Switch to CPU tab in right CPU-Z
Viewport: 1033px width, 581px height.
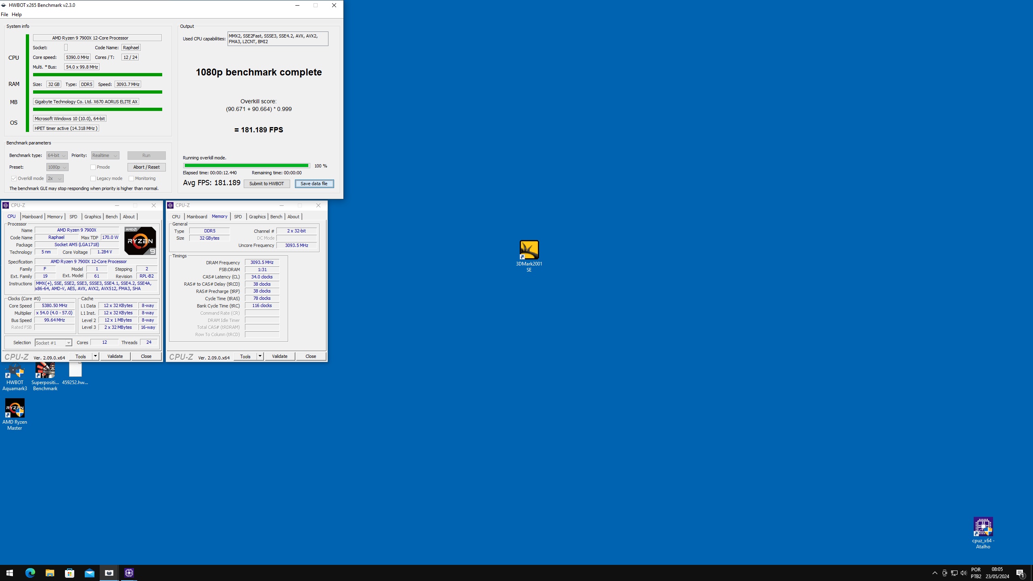(176, 217)
